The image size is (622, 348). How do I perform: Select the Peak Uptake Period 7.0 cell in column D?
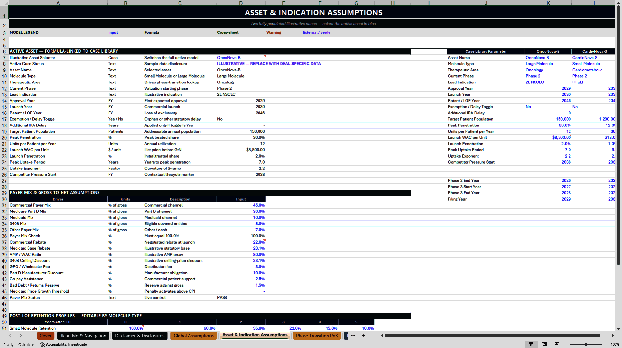(241, 162)
